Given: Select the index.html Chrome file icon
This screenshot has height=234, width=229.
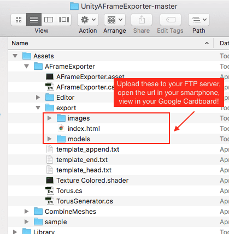Looking at the screenshot, I should point(61,129).
